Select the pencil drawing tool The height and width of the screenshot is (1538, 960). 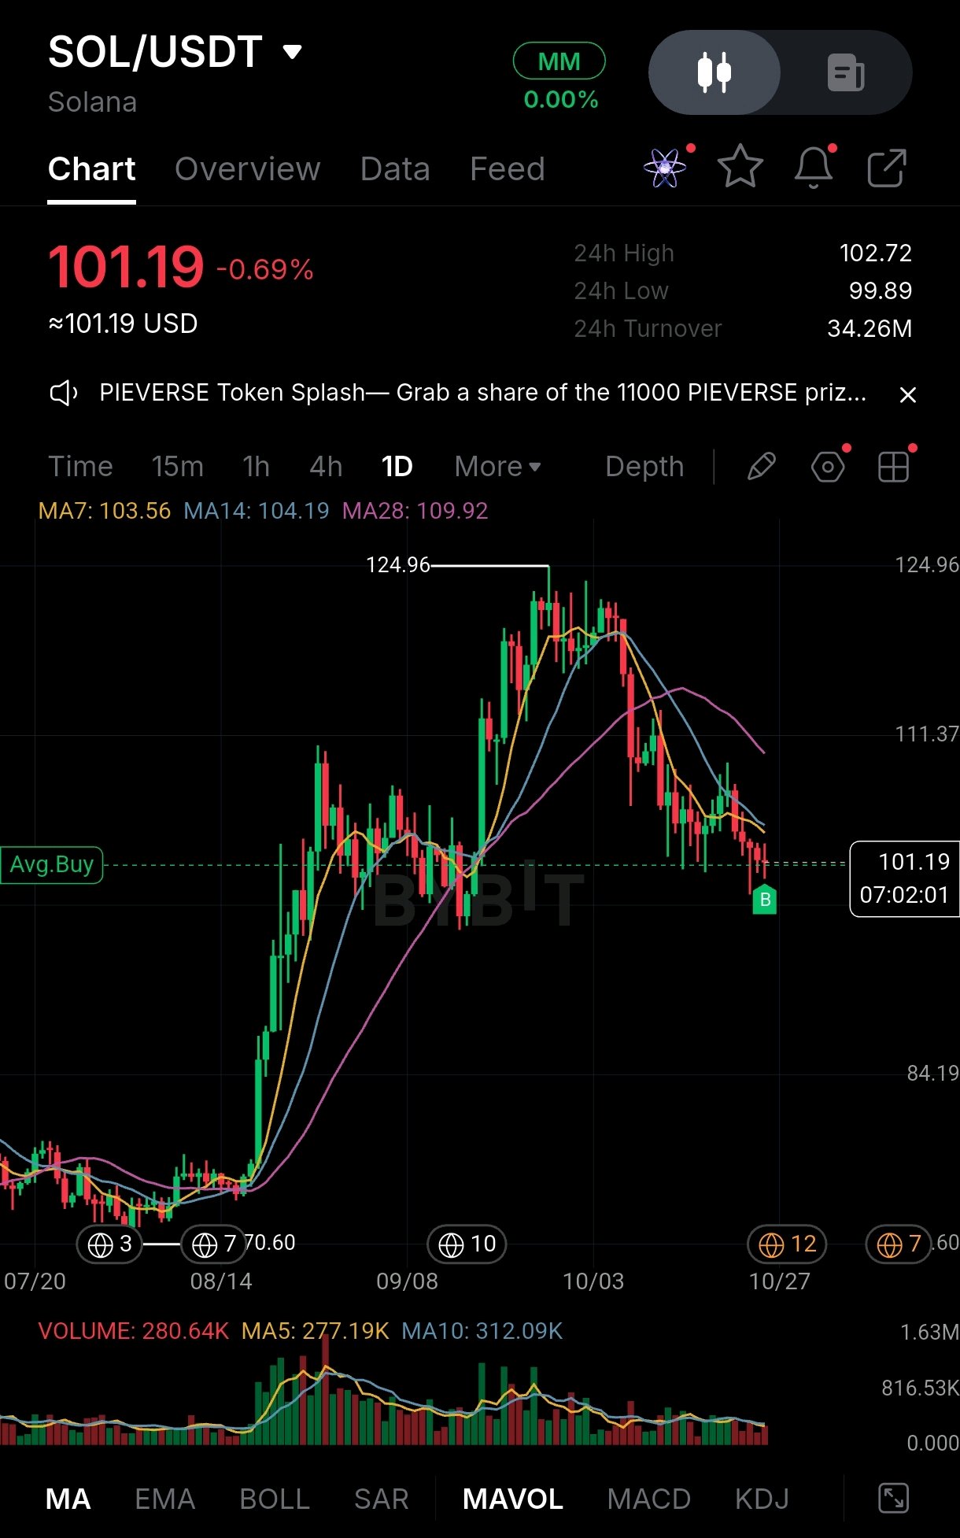tap(761, 467)
